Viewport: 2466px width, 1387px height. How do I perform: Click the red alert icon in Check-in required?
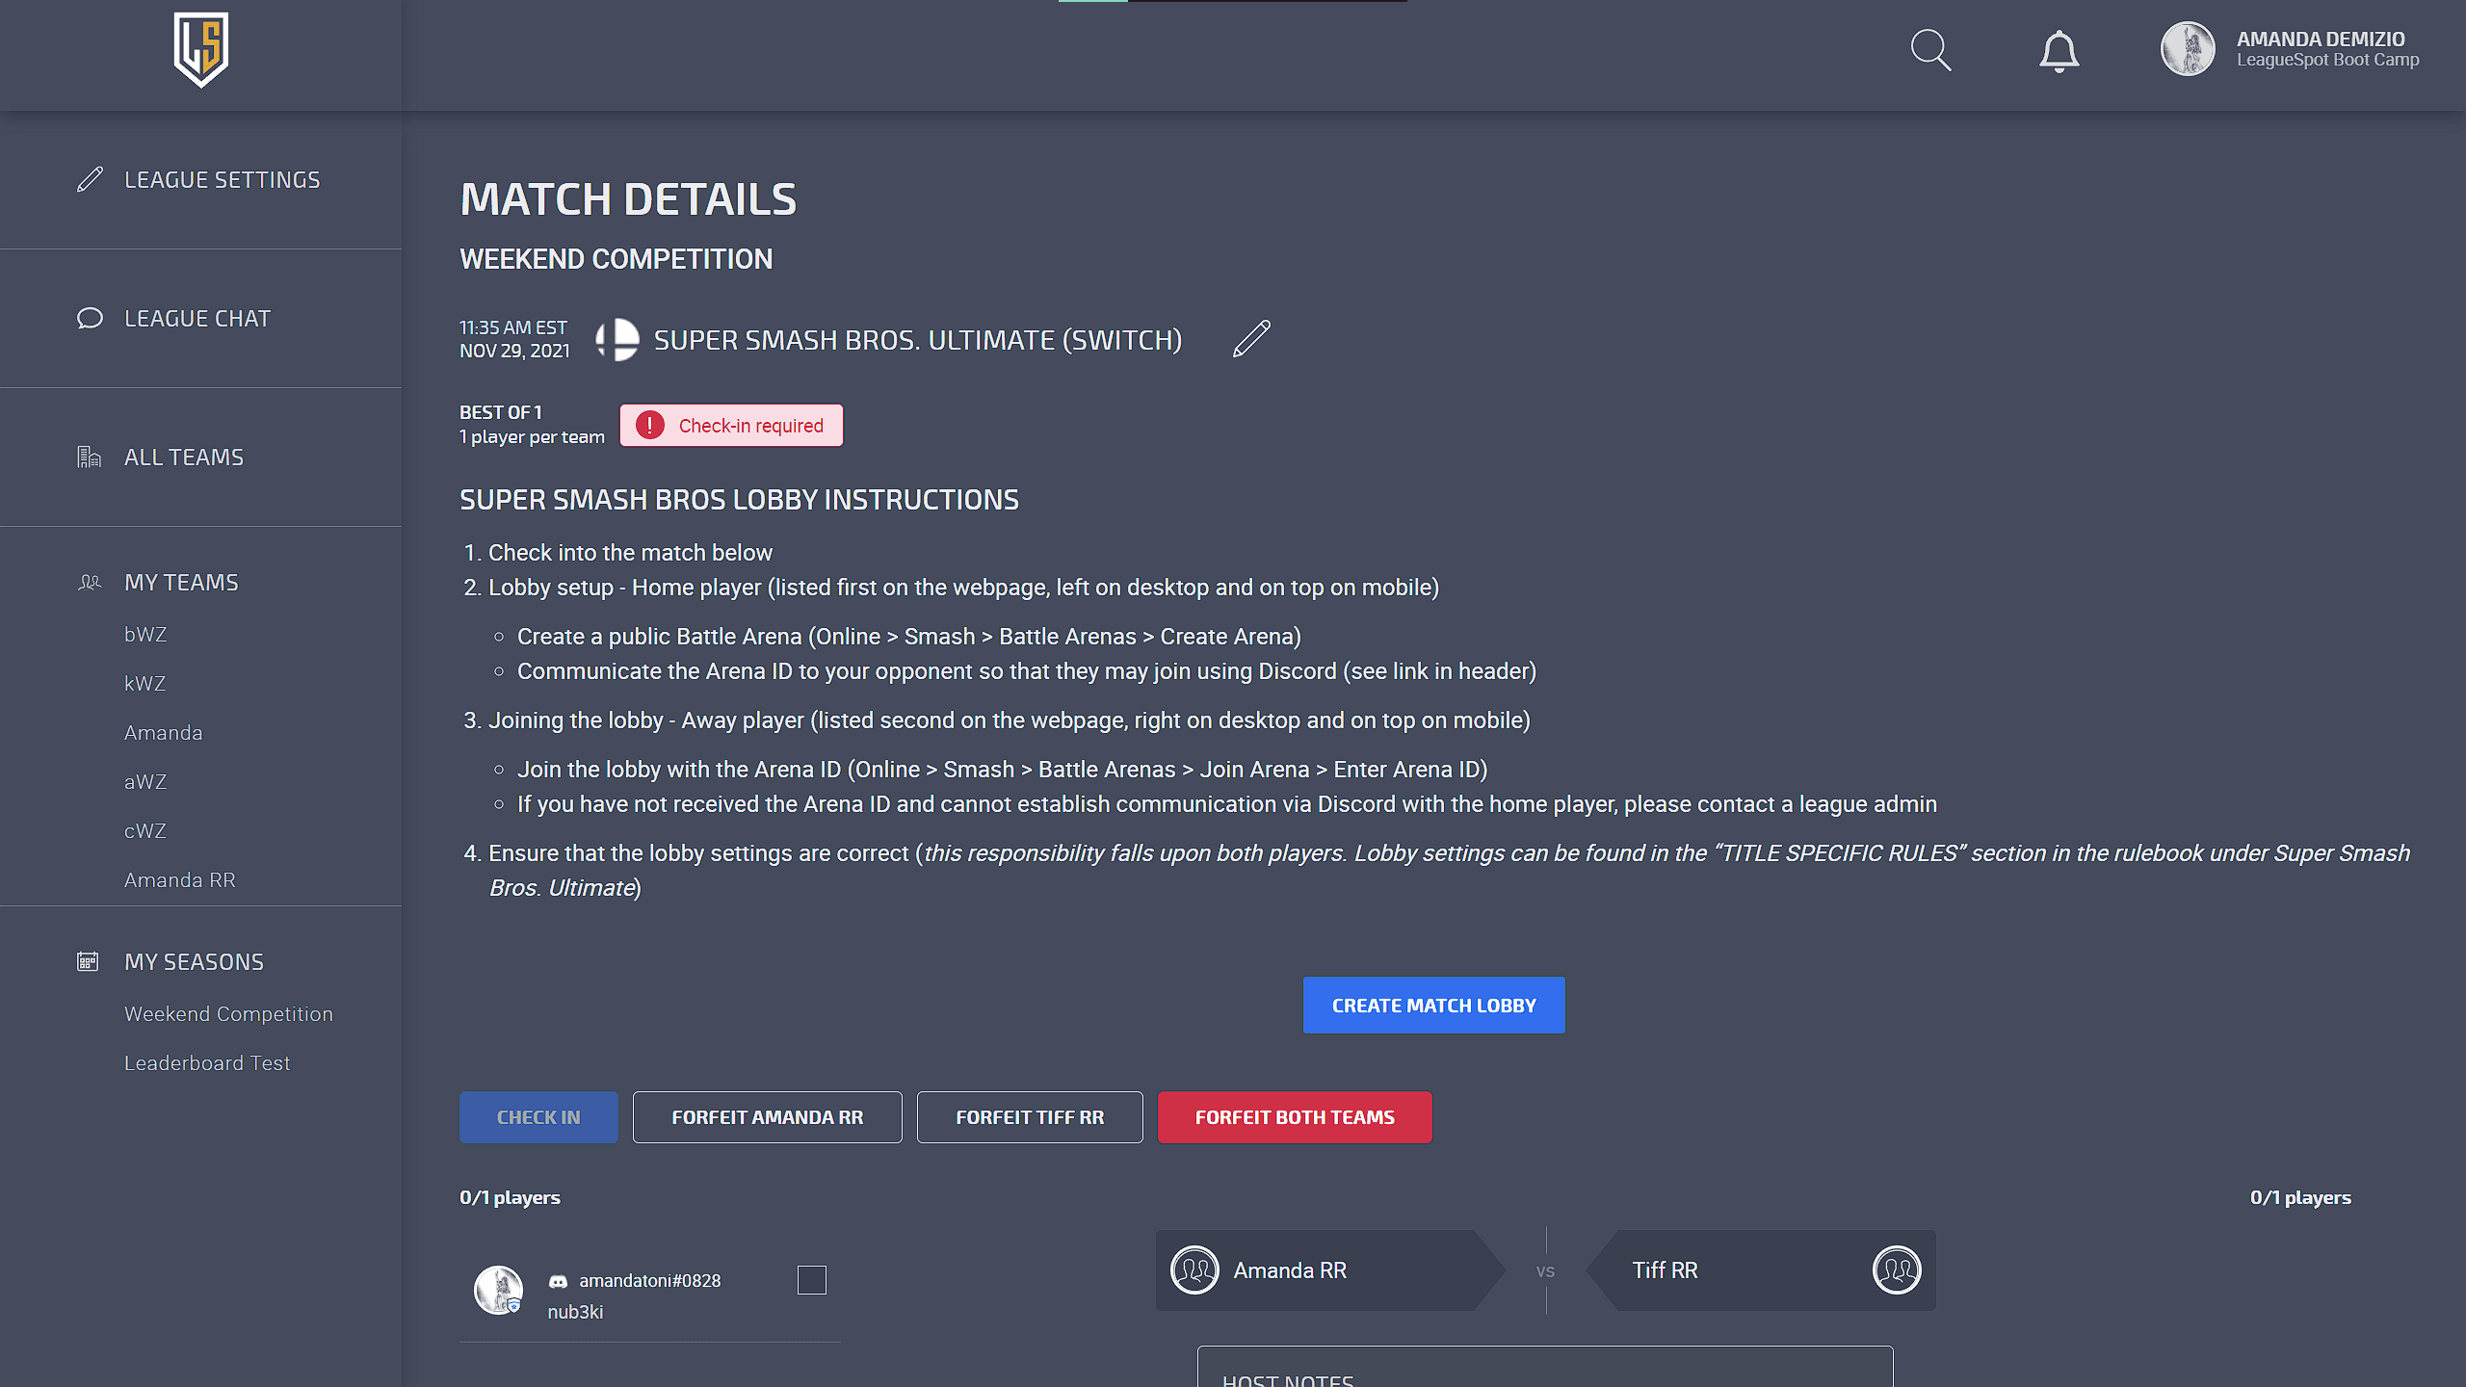(x=650, y=426)
